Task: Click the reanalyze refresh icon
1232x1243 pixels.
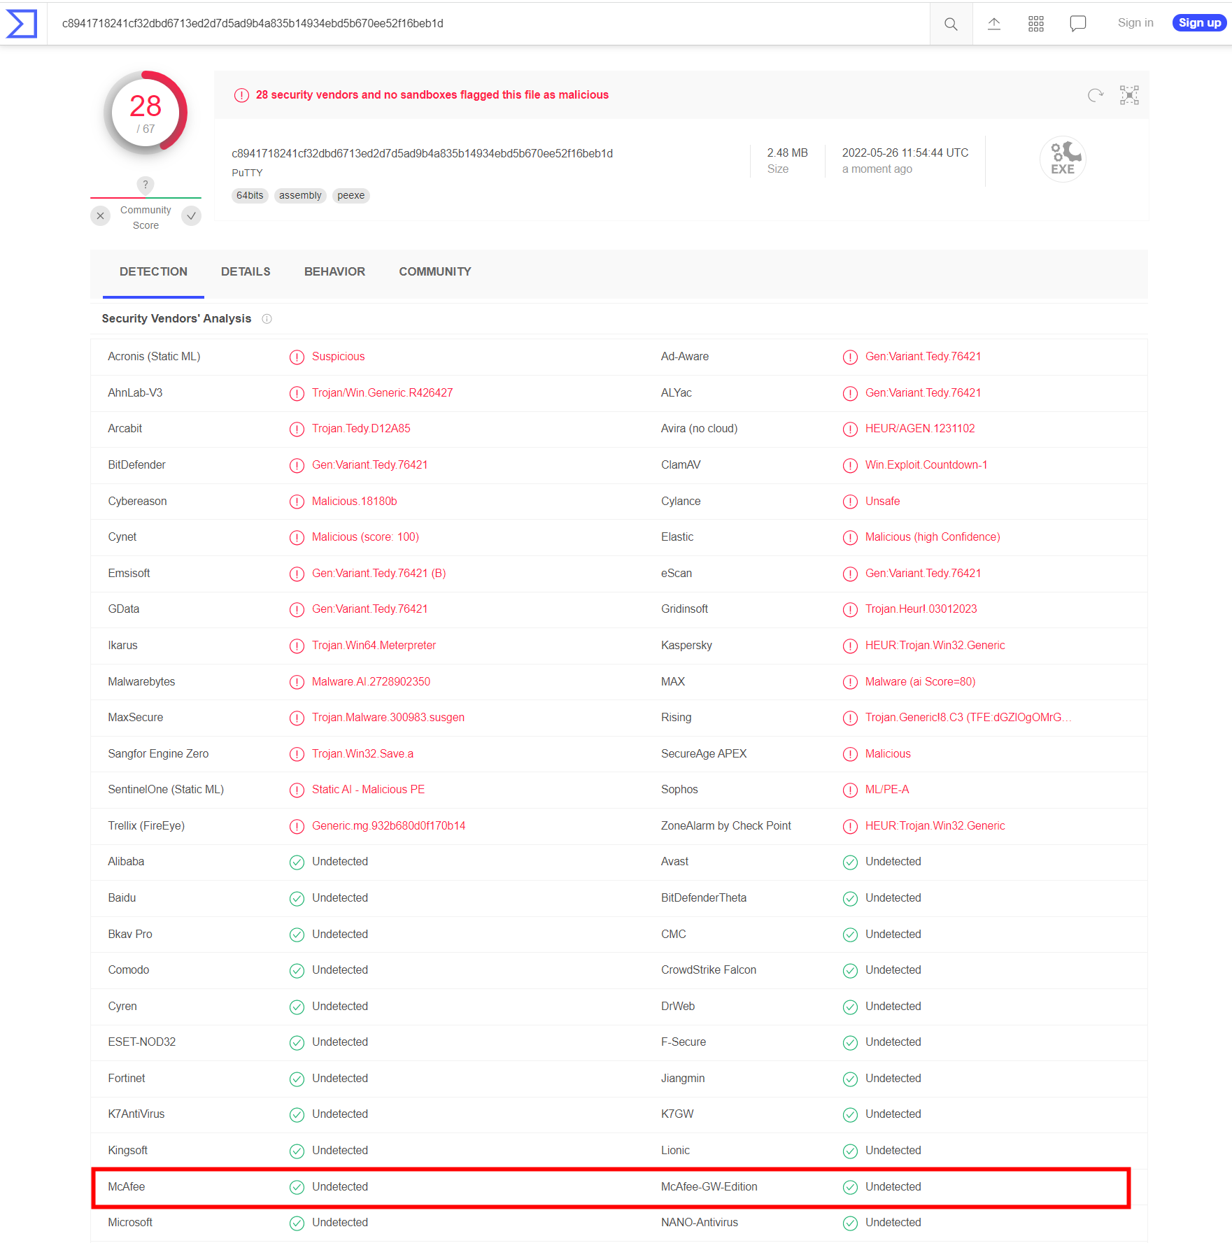Action: [1095, 95]
